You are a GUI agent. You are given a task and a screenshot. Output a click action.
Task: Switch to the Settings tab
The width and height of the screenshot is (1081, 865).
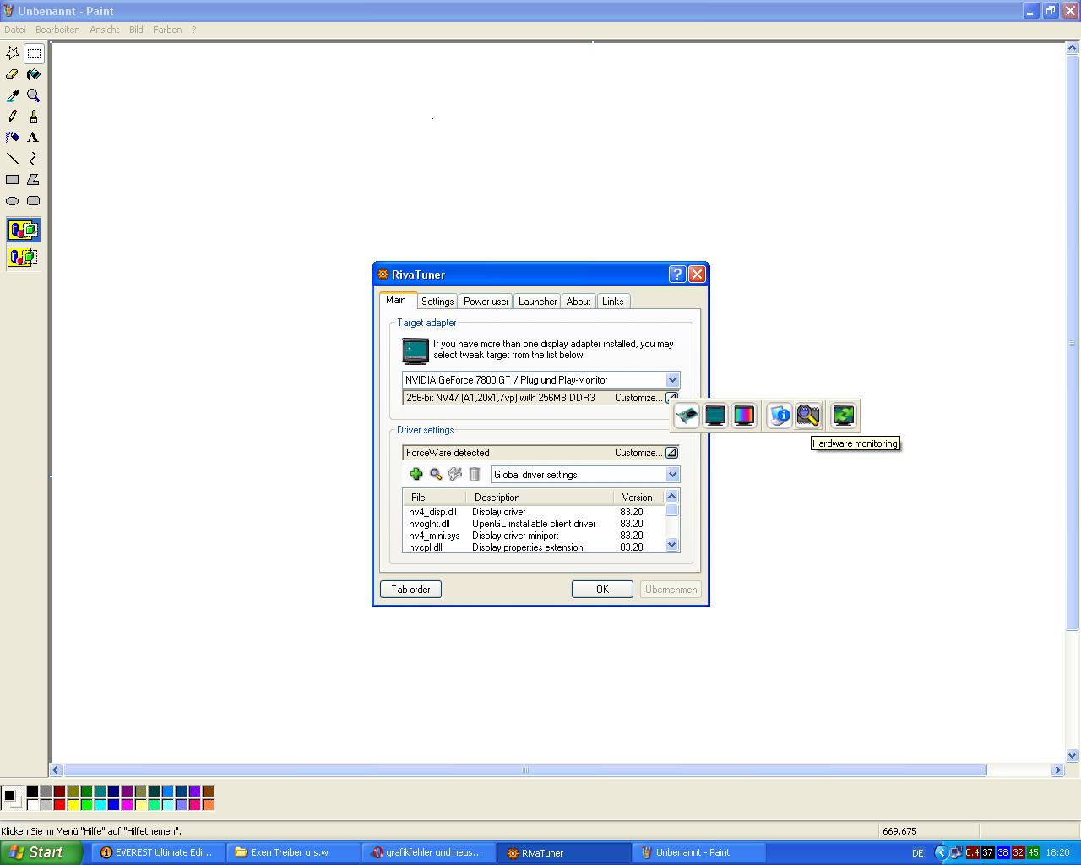437,302
